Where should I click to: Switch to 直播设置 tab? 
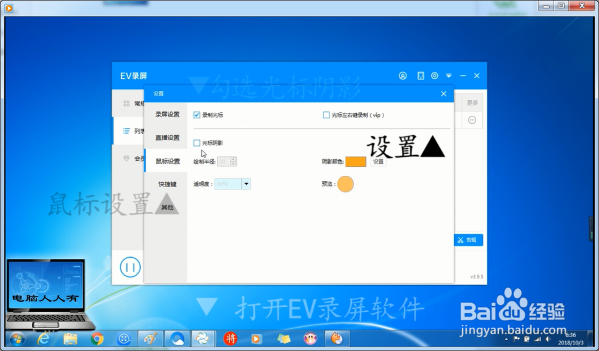pyautogui.click(x=166, y=138)
